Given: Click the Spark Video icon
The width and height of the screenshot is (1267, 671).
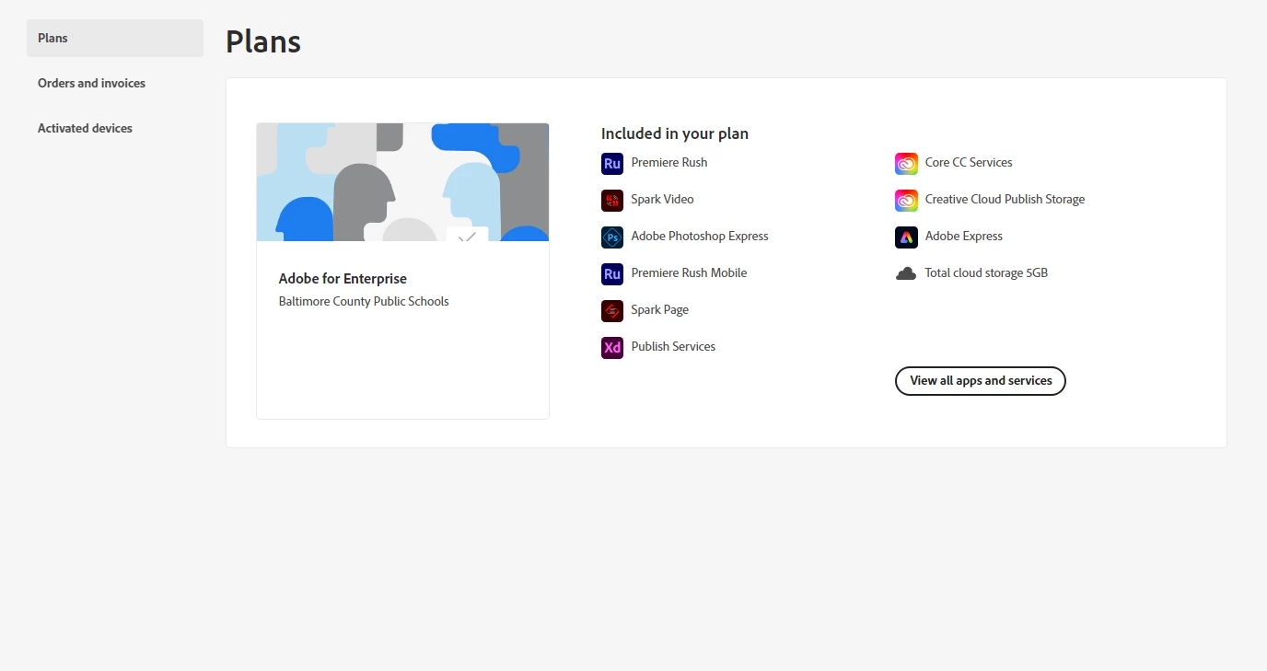Looking at the screenshot, I should click(612, 201).
